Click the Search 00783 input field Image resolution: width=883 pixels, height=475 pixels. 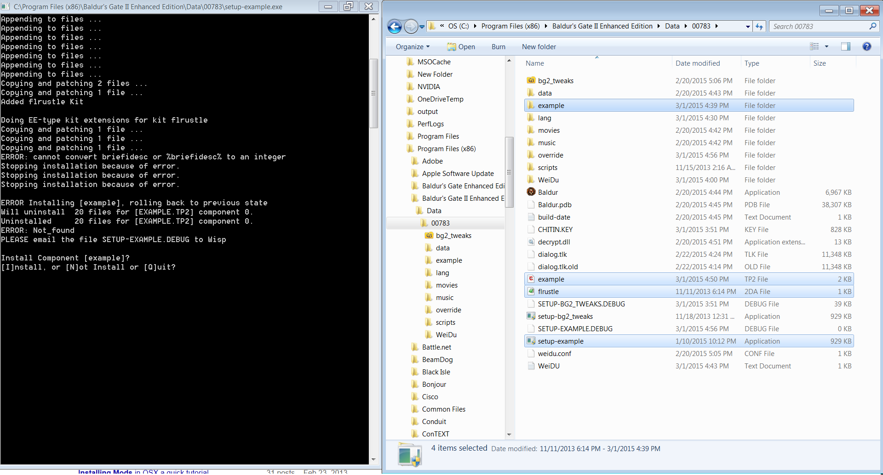click(x=819, y=27)
